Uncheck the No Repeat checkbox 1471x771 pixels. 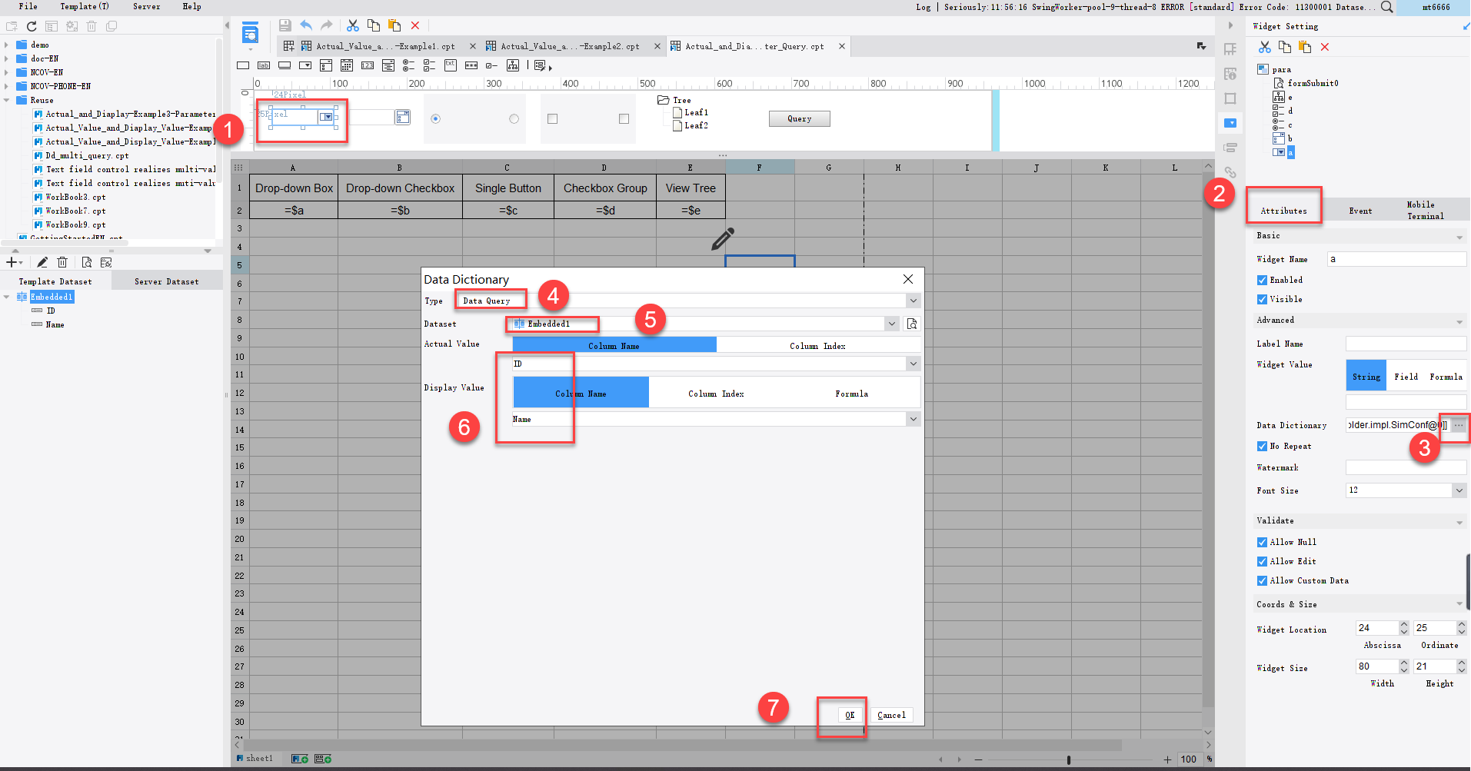[1262, 446]
